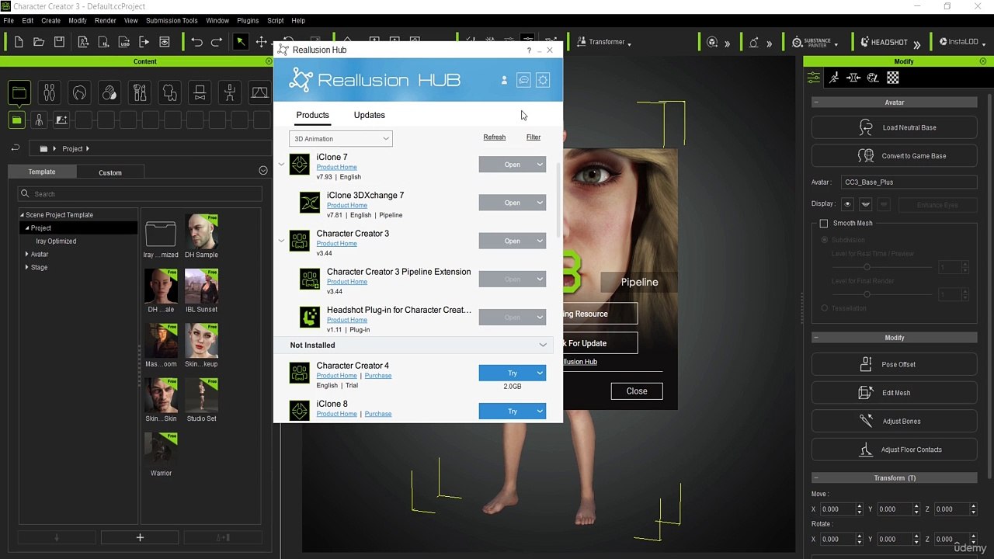The image size is (994, 559).
Task: Click the Refresh link in Hub
Action: [x=494, y=137]
